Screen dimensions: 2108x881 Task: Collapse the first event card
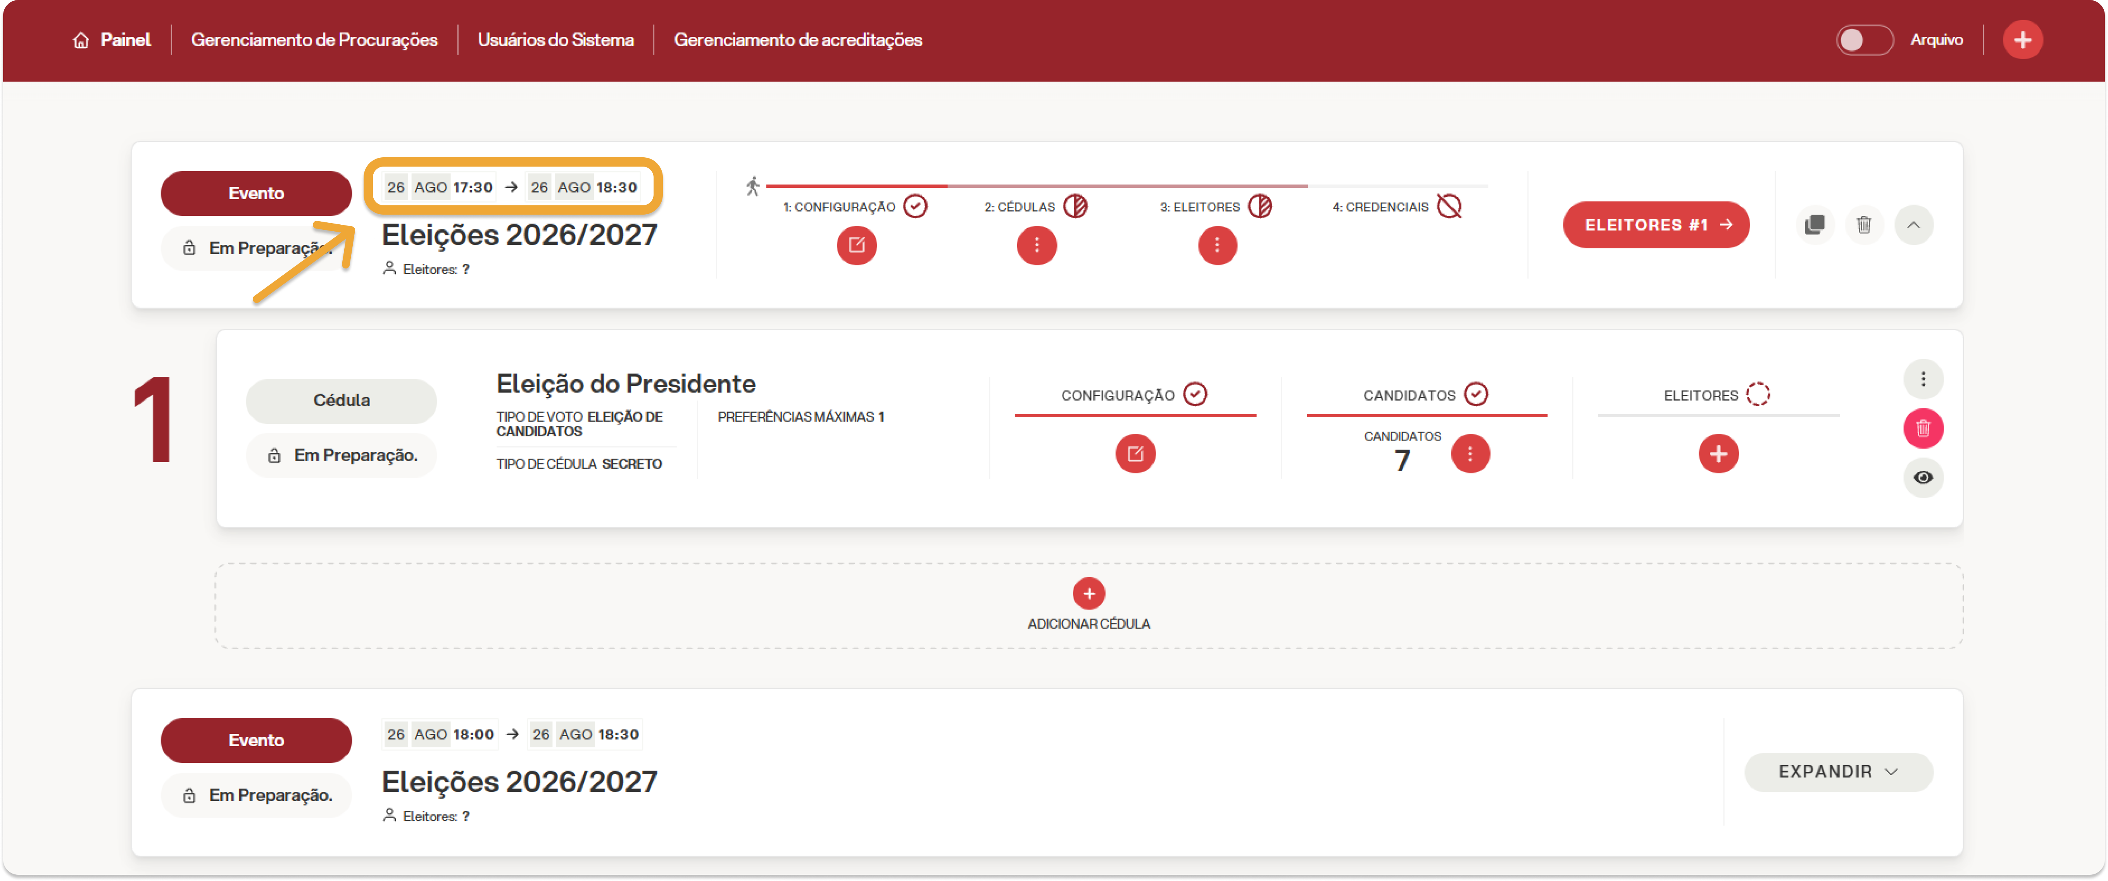pos(1913,224)
